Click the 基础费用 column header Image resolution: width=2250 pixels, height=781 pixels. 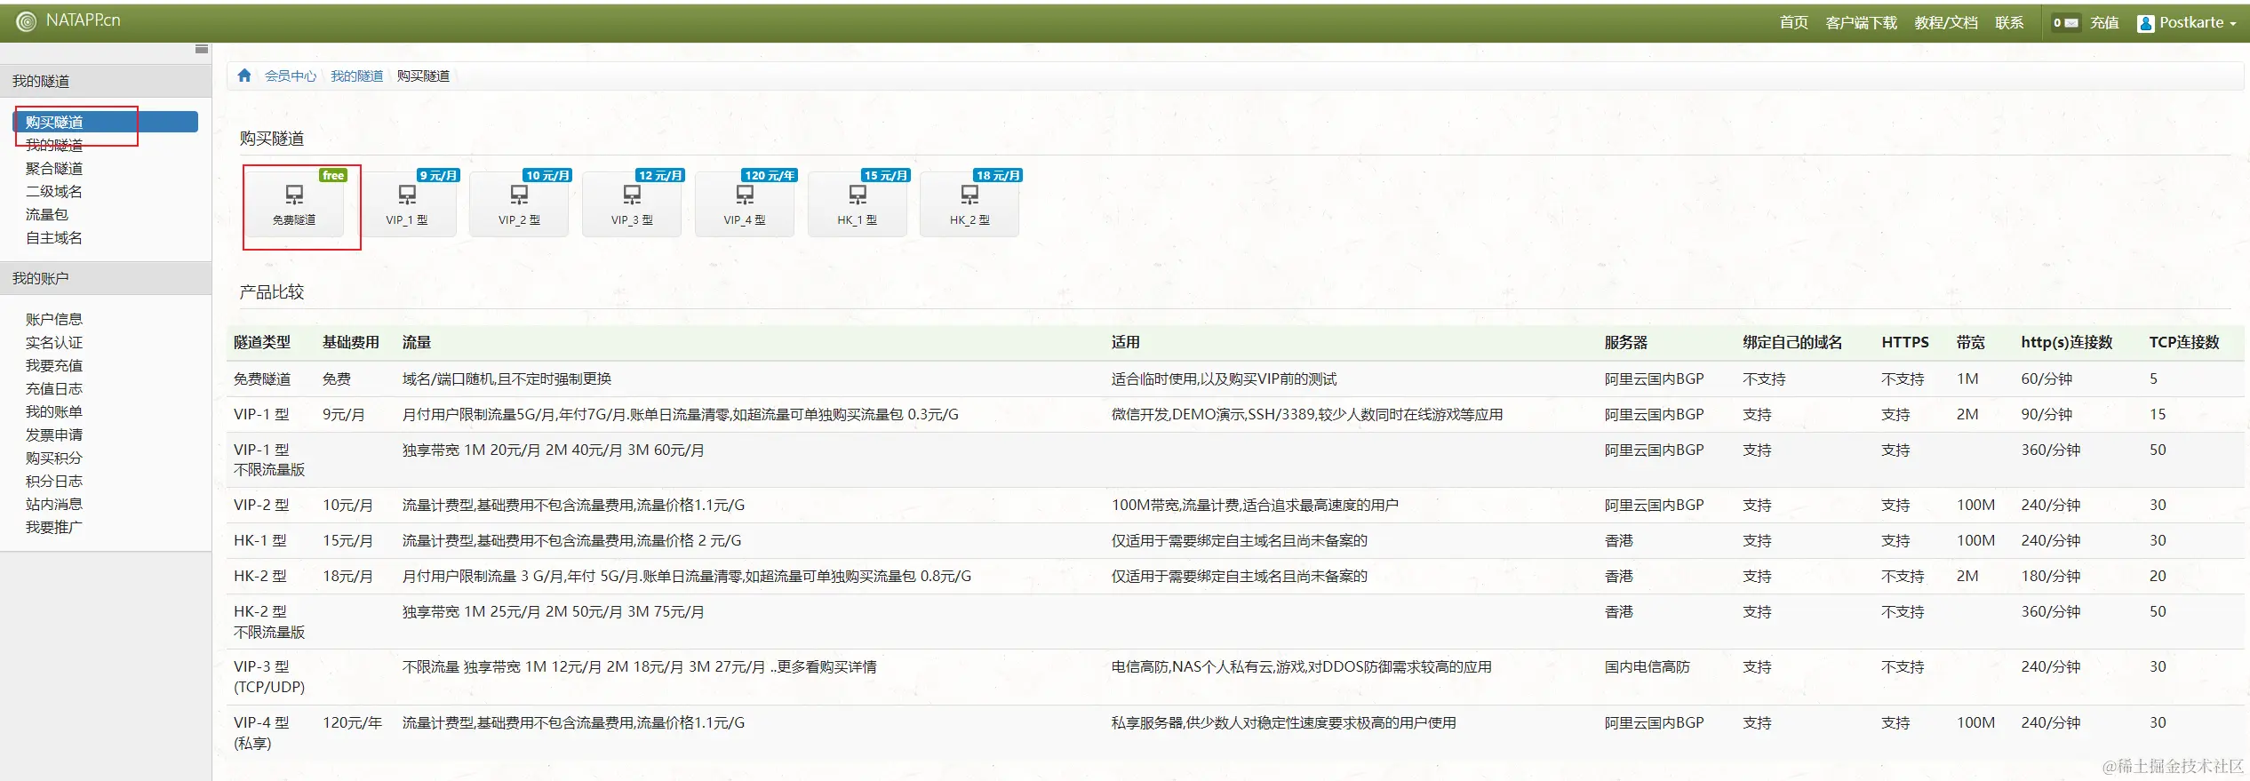pyautogui.click(x=351, y=342)
